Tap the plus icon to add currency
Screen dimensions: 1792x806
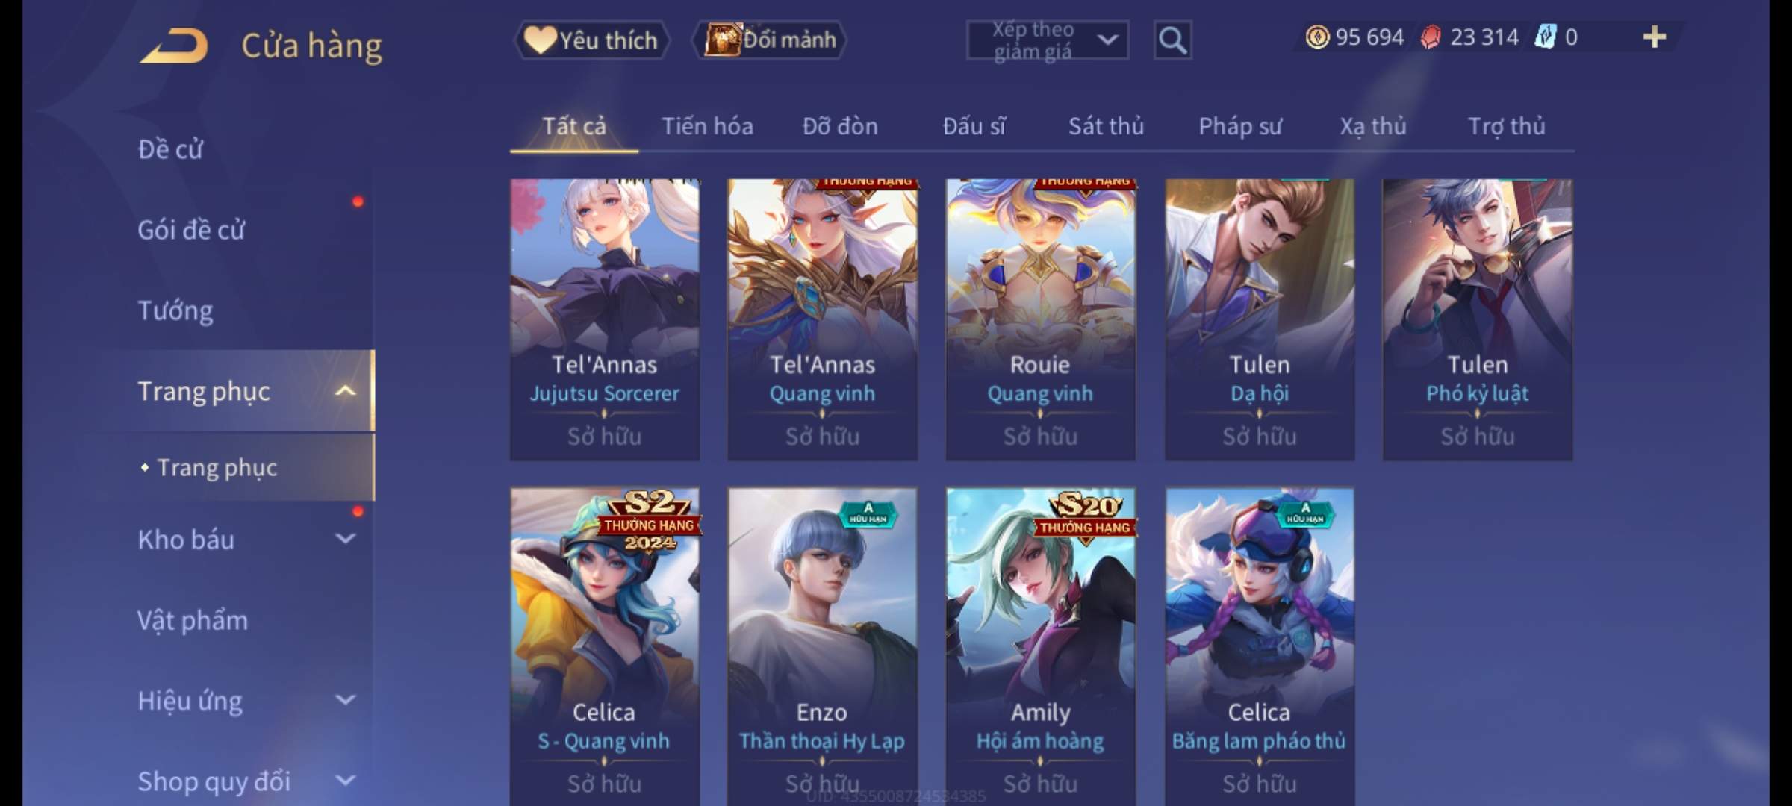tap(1655, 37)
